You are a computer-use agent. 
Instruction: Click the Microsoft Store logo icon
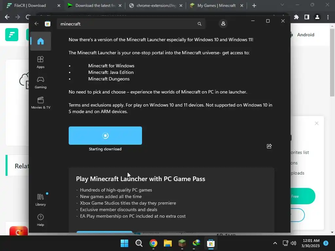pyautogui.click(x=47, y=24)
